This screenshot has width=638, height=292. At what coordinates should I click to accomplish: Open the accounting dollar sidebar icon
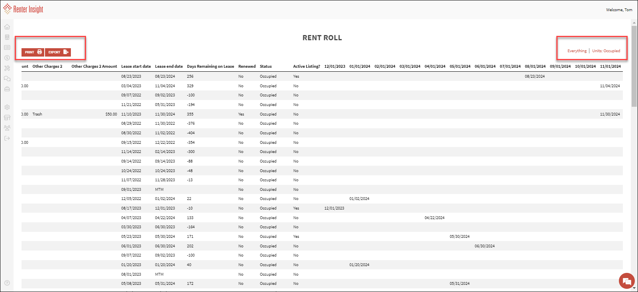pyautogui.click(x=7, y=58)
